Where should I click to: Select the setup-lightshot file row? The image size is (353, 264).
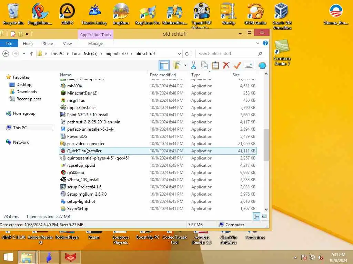(158, 201)
